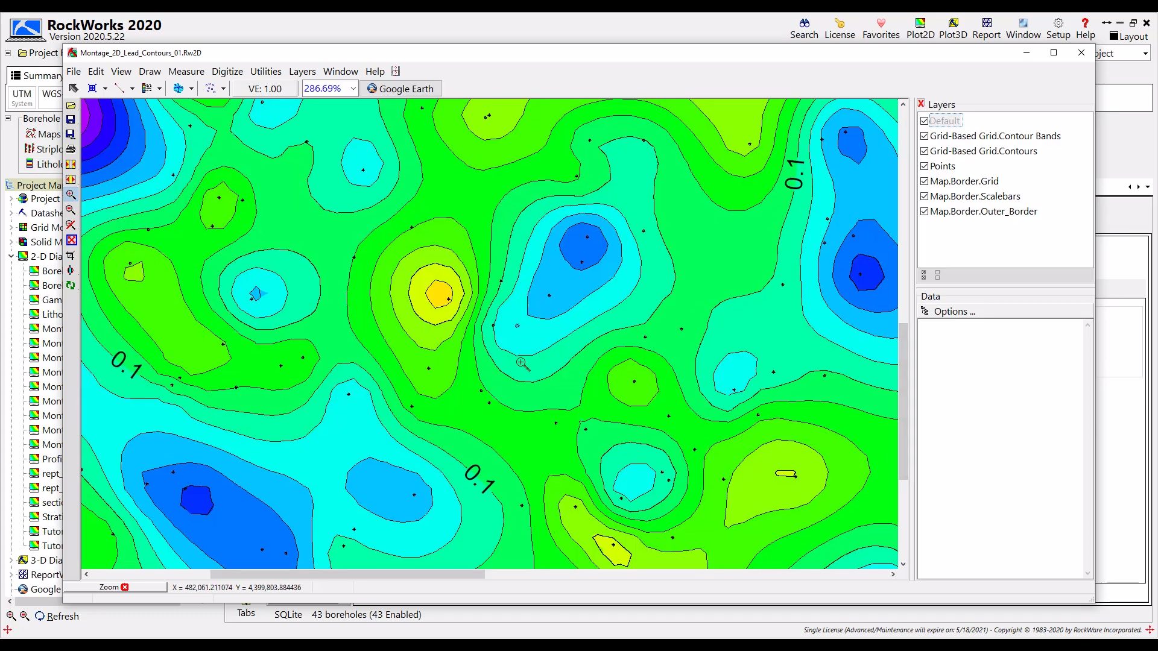Open Plot3D from the top toolbar
This screenshot has height=651, width=1158.
(x=953, y=28)
